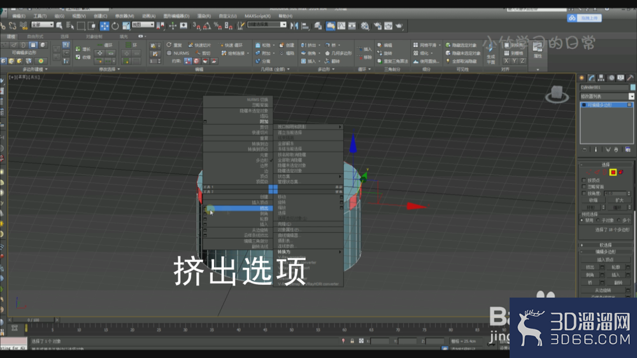Select the Select and Rotate tool
Screen dimensions: 637x358
pyautogui.click(x=115, y=26)
